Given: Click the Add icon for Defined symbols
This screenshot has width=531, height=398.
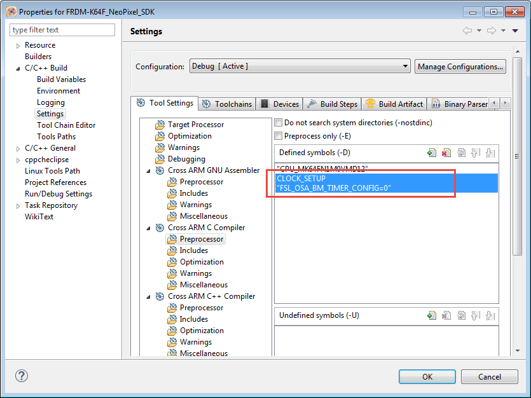Looking at the screenshot, I should pyautogui.click(x=432, y=153).
